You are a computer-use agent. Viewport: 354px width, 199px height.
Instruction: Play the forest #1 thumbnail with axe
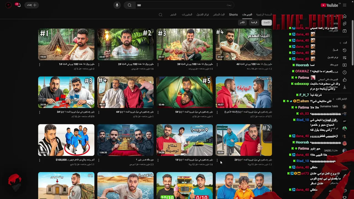pyautogui.click(x=66, y=44)
